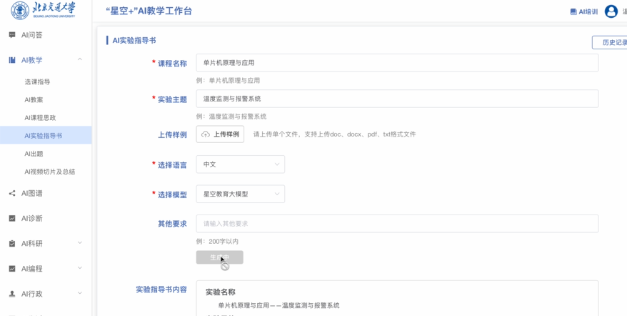Open the 选择模型 dropdown showing 星空教育大模型

pyautogui.click(x=240, y=194)
